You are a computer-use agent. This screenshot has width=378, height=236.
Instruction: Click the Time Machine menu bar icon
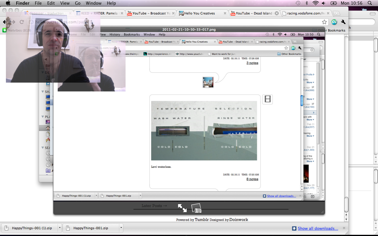tap(298, 3)
